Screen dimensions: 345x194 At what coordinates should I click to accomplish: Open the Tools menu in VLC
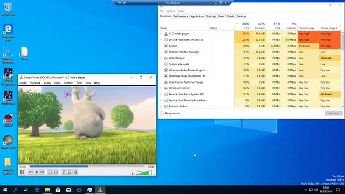(x=79, y=83)
